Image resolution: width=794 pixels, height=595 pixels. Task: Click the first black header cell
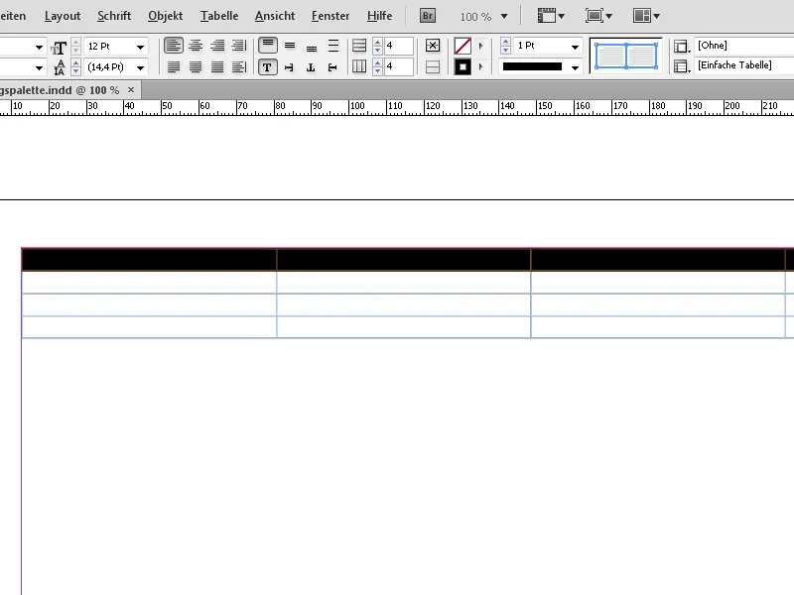pos(150,260)
